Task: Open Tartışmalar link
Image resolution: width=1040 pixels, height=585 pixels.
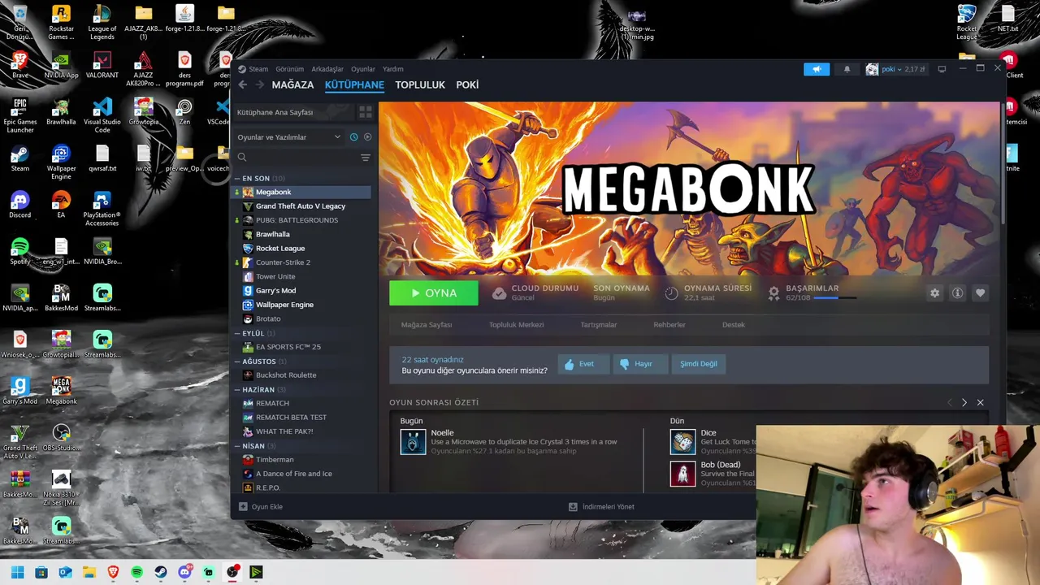Action: [x=599, y=324]
